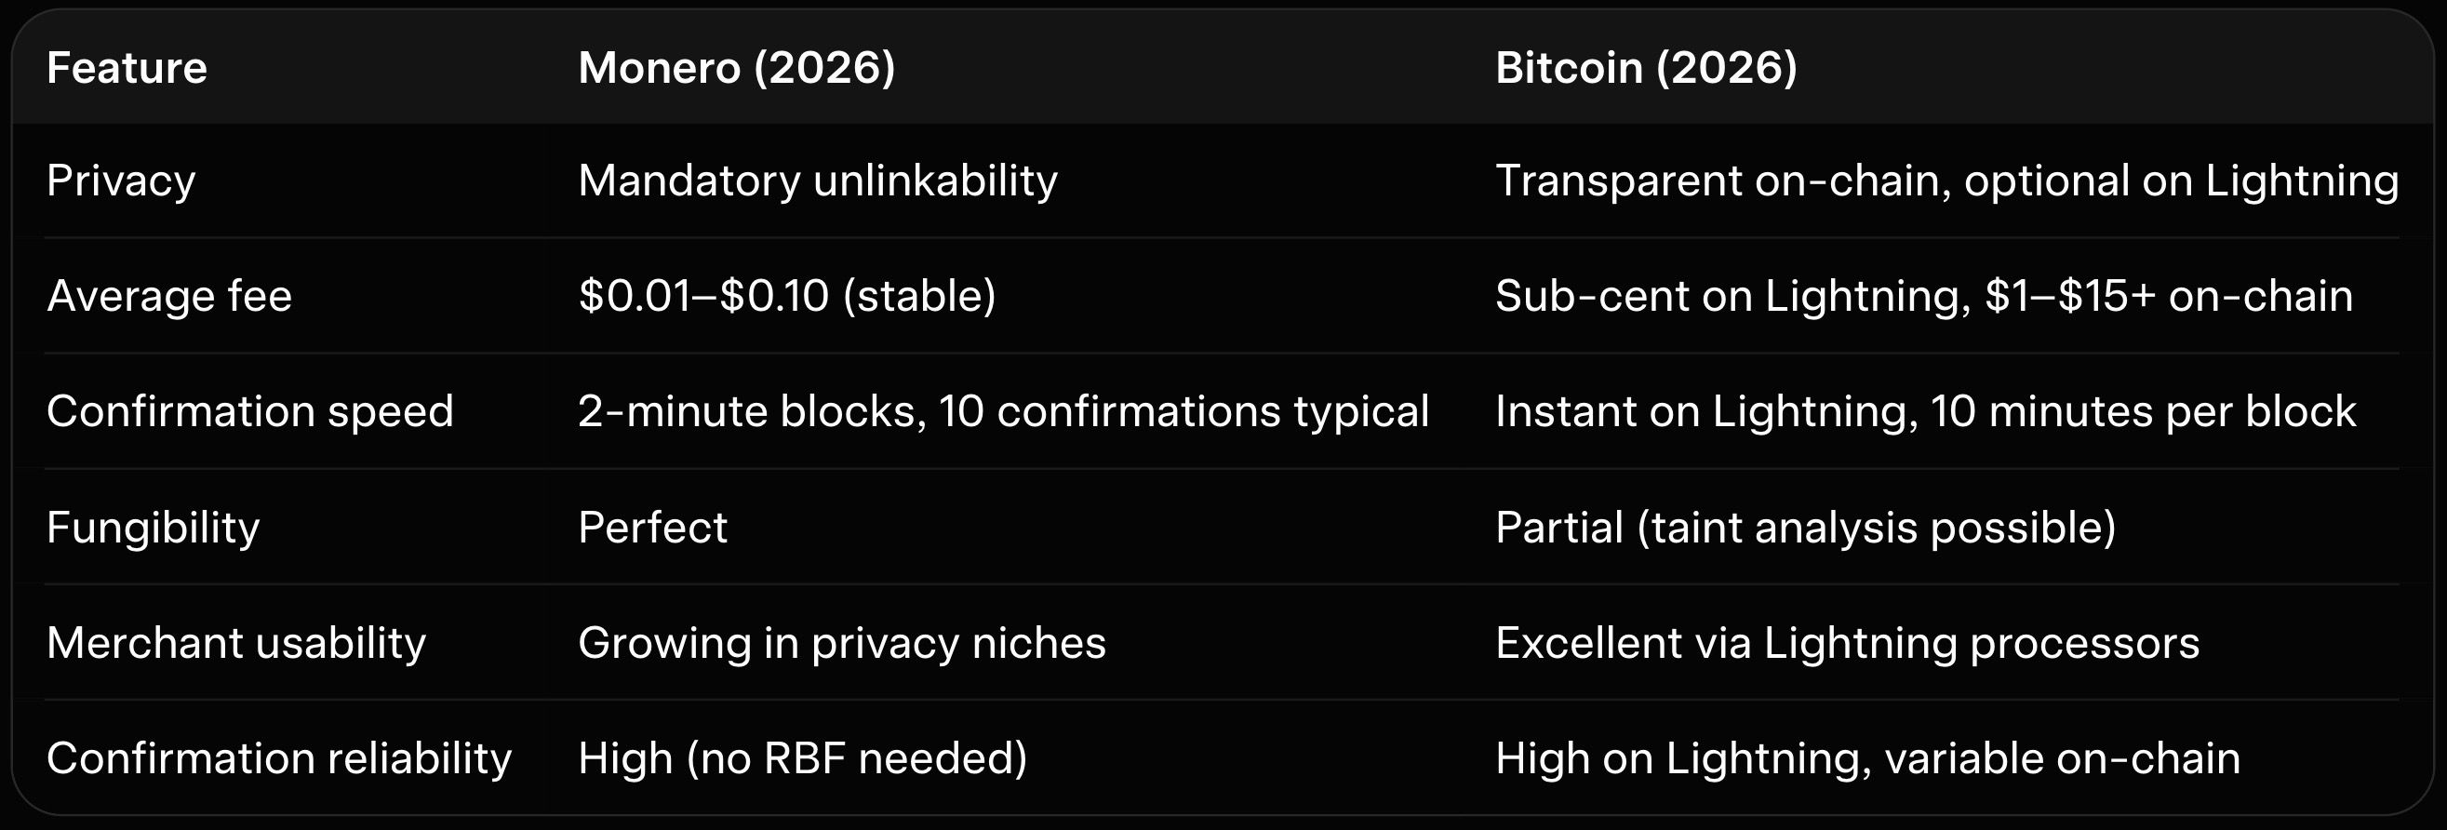Select the "Average fee" row label
2447x830 pixels.
click(x=169, y=296)
